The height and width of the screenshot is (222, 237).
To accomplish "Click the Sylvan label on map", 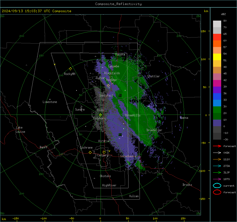I will (101, 78).
